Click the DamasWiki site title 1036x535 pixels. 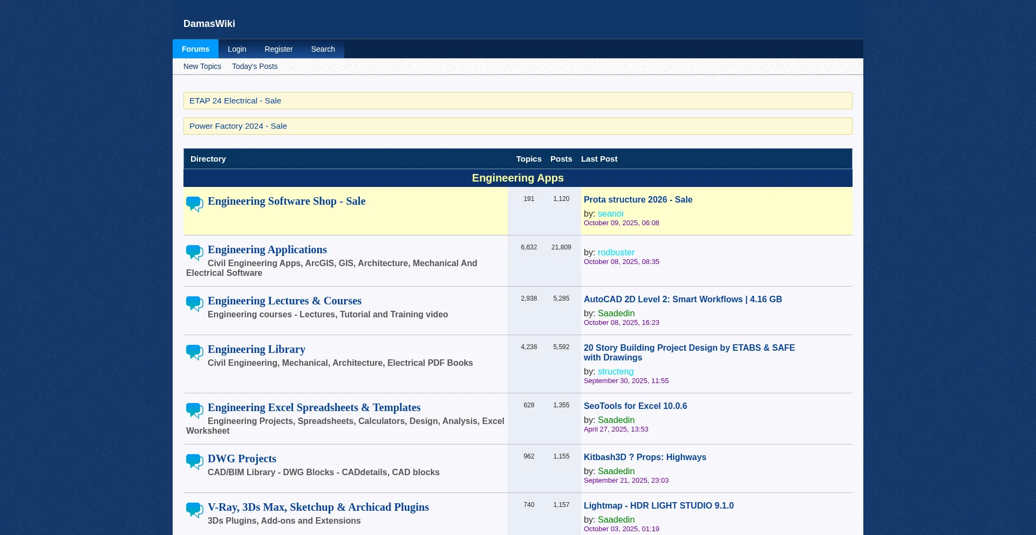[209, 24]
